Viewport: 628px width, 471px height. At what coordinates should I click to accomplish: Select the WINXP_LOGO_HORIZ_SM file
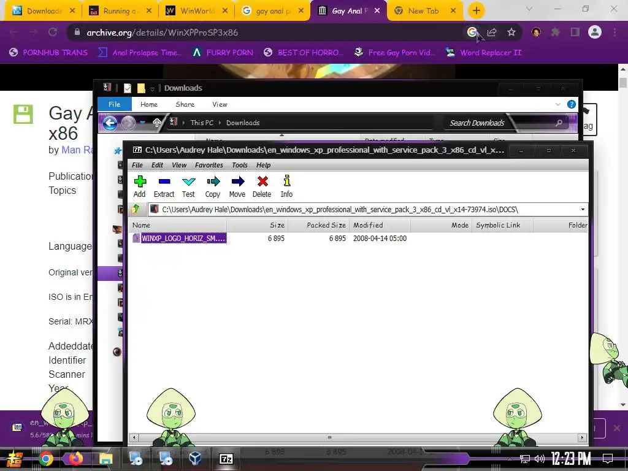[x=184, y=239]
